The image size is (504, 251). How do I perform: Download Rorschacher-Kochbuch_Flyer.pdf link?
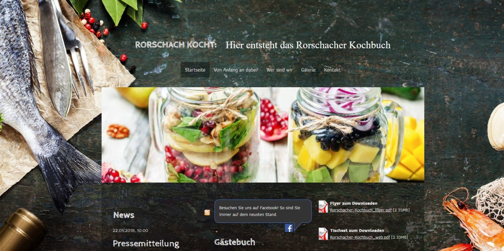pos(361,210)
